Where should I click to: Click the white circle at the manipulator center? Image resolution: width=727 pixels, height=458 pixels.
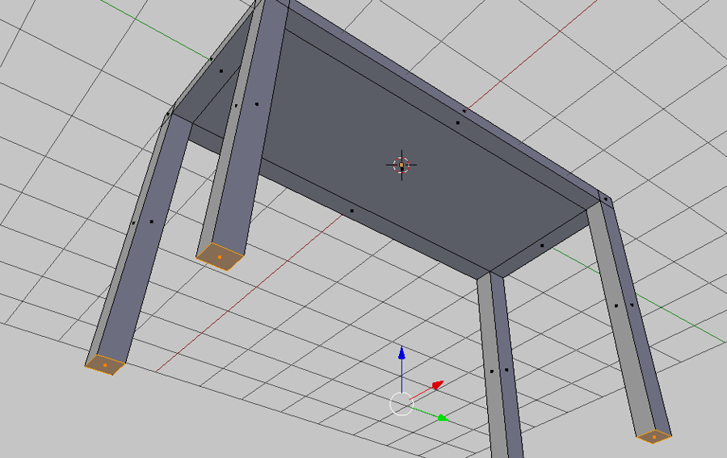tap(401, 404)
